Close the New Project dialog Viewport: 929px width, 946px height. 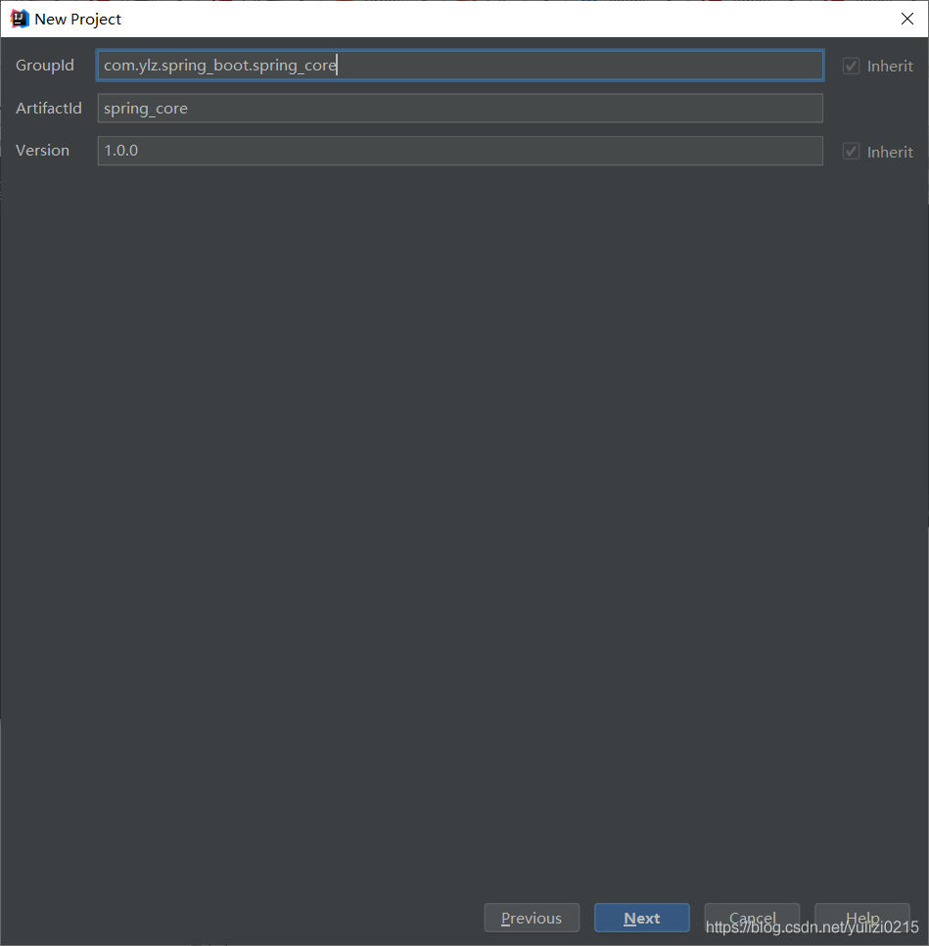coord(907,19)
